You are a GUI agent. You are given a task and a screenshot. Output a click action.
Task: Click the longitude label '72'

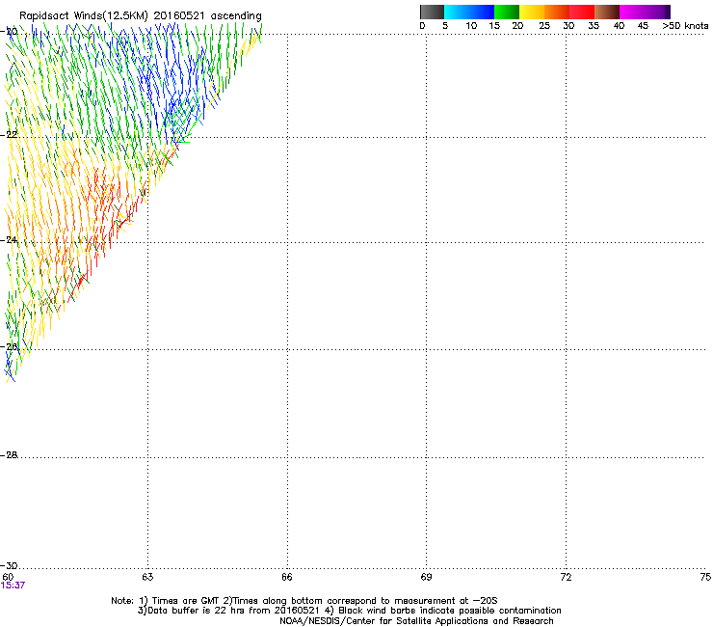[x=567, y=577]
